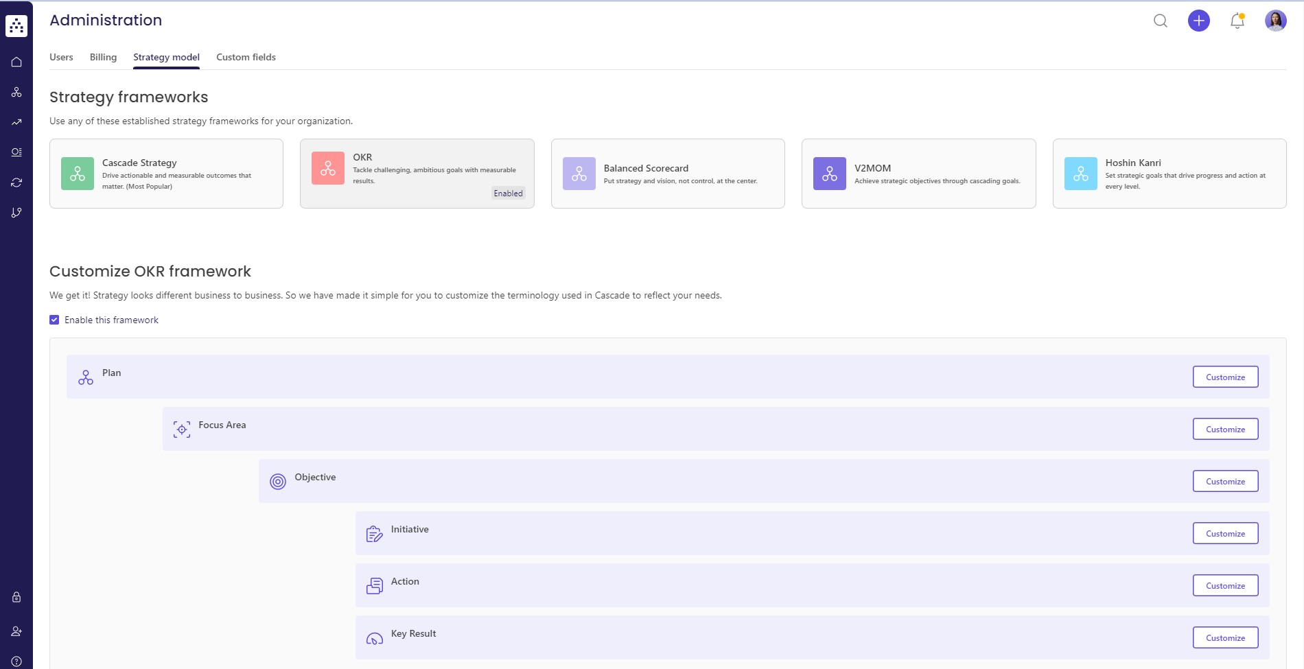Click the invite user icon near sidebar bottom

pyautogui.click(x=16, y=630)
